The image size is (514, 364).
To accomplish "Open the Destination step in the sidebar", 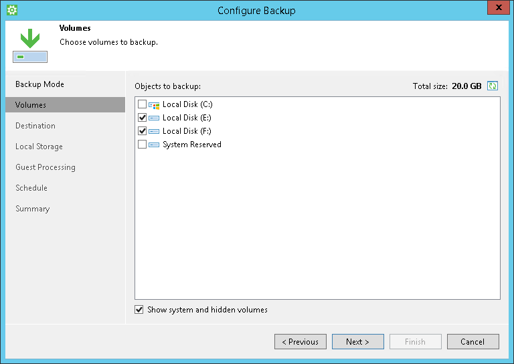I will pos(35,126).
